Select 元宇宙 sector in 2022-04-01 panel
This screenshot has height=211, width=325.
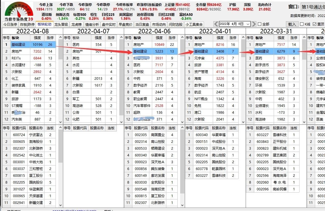212,58
